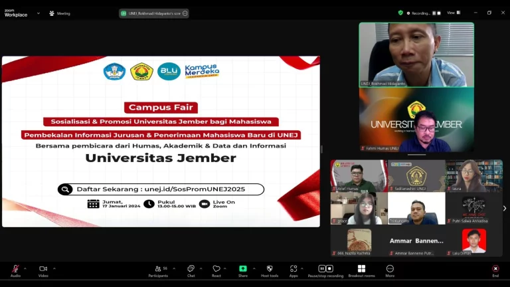Open the Chat panel
510x287 pixels.
click(x=191, y=271)
